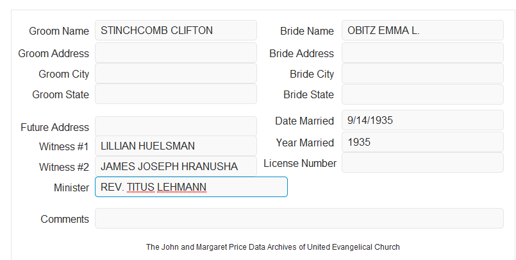The height and width of the screenshot is (260, 516).
Task: Click the Groom Name field
Action: coord(176,30)
